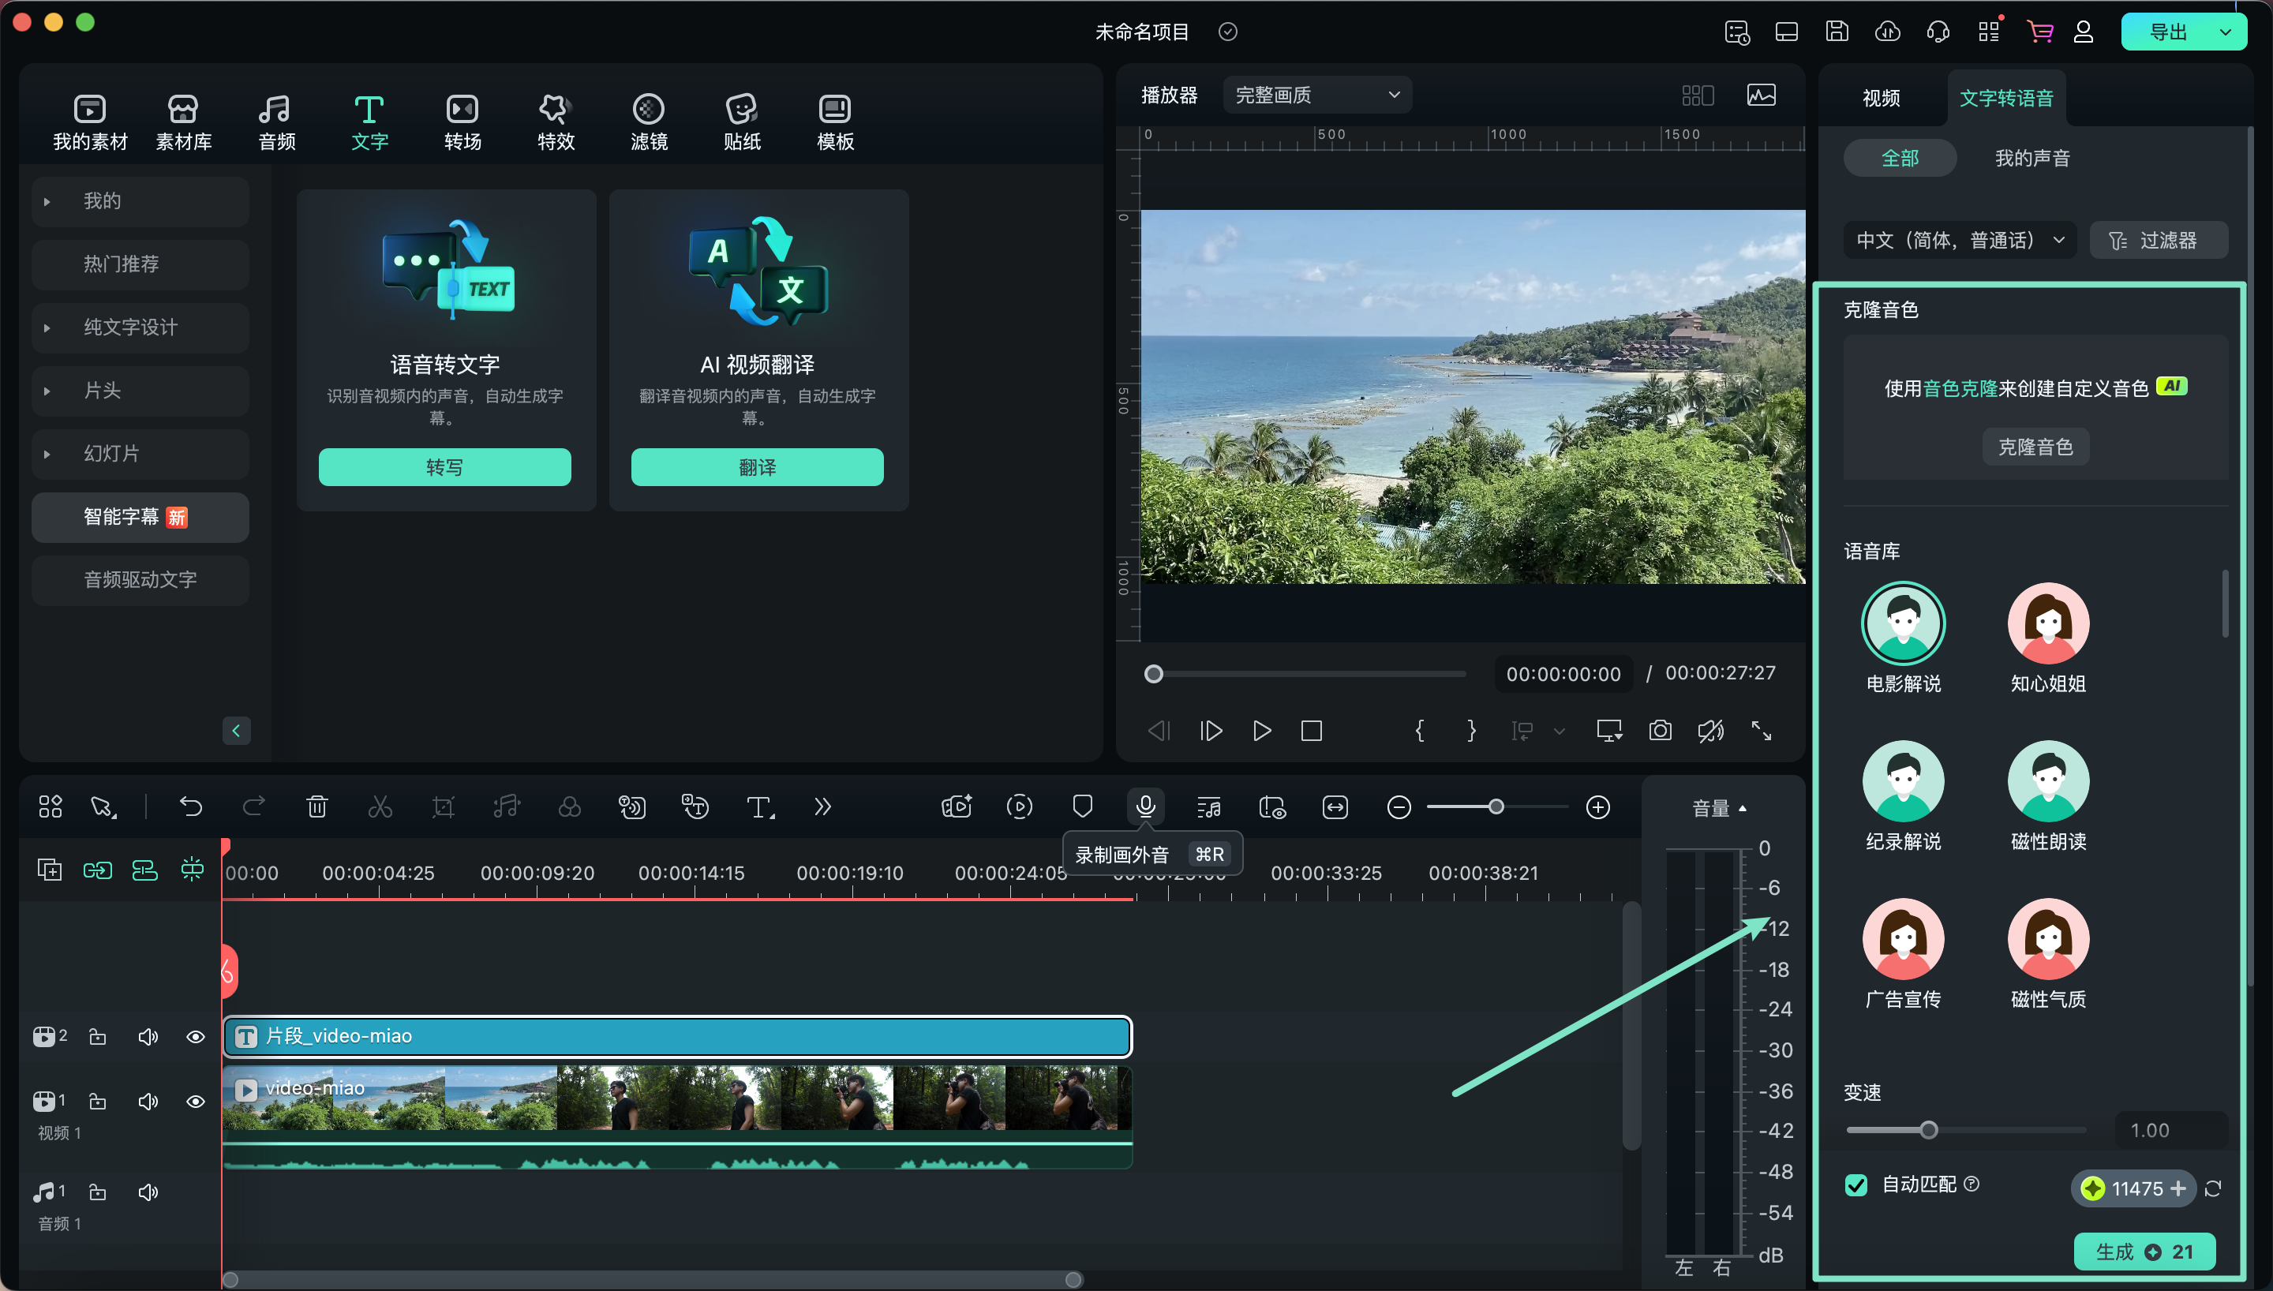Select the 片段_video-miao text clip
Viewport: 2273px width, 1291px height.
[x=677, y=1037]
